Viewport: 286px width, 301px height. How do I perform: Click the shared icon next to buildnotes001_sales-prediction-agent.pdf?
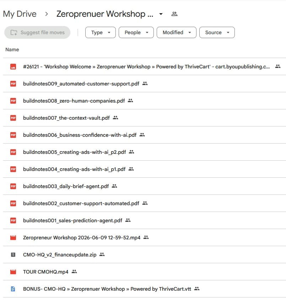[x=128, y=220]
